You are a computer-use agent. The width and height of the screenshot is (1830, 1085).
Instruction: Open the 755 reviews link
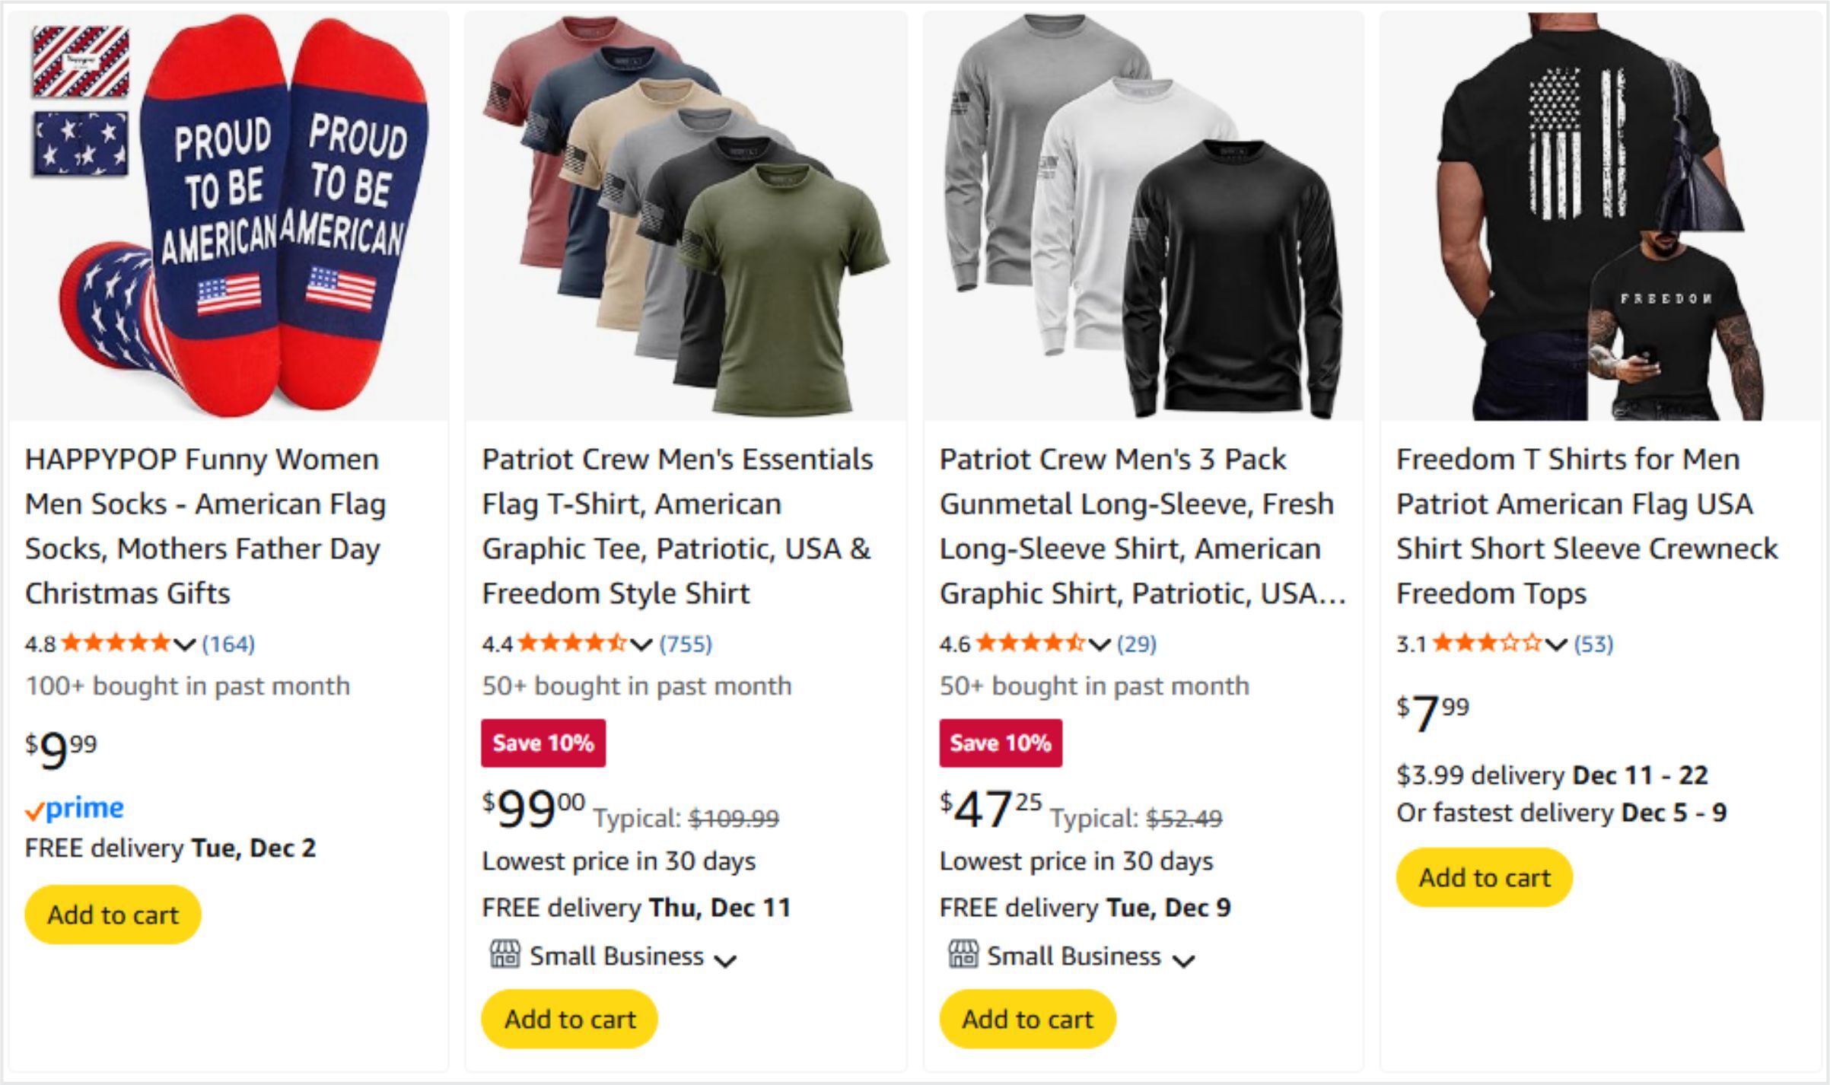686,644
